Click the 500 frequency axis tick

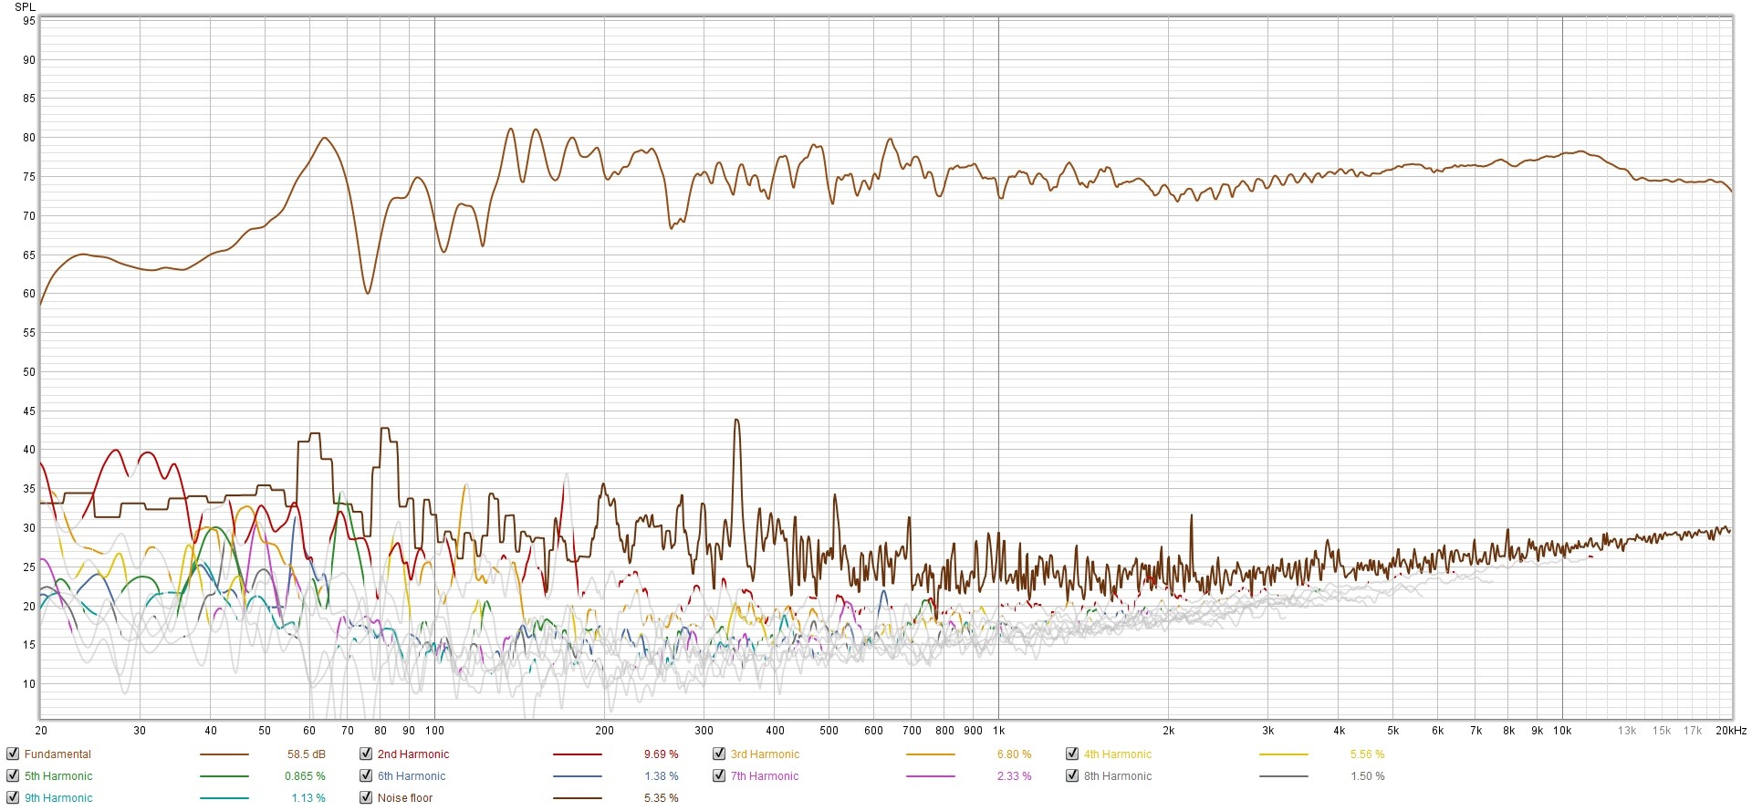829,731
